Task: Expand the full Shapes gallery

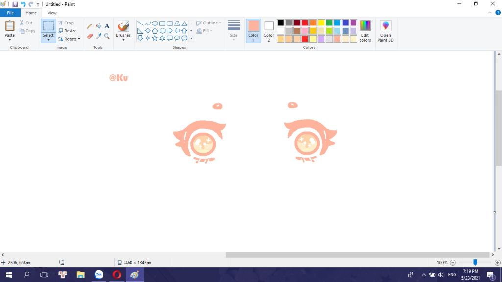Action: (191, 38)
